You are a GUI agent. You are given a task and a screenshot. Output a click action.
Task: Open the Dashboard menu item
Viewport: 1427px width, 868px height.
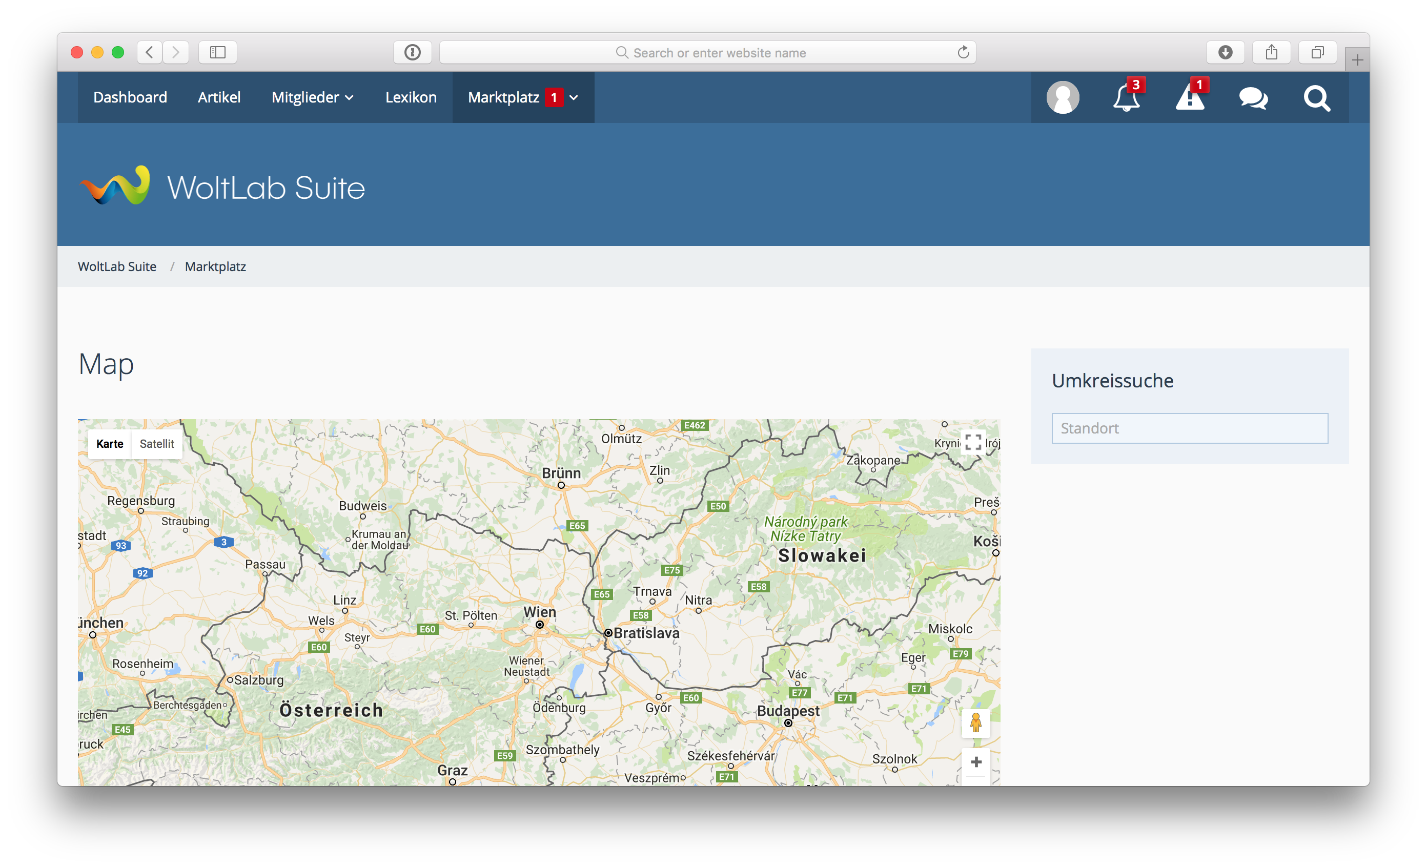pos(130,97)
